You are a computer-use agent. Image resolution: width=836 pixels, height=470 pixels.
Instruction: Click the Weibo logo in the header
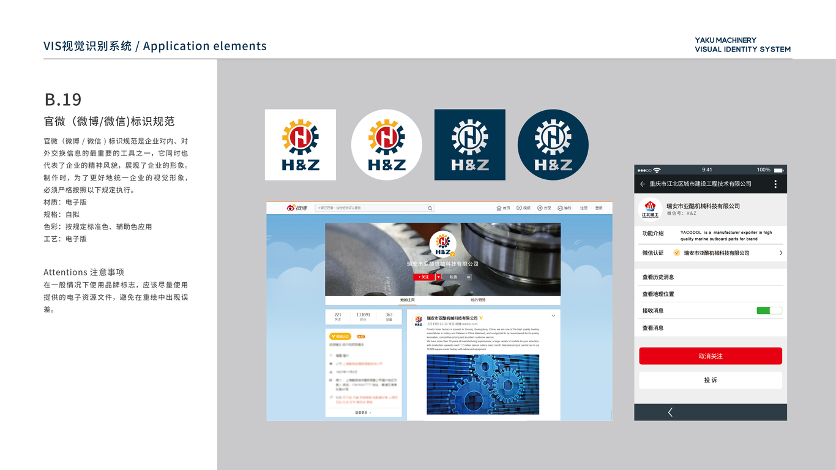pos(297,208)
